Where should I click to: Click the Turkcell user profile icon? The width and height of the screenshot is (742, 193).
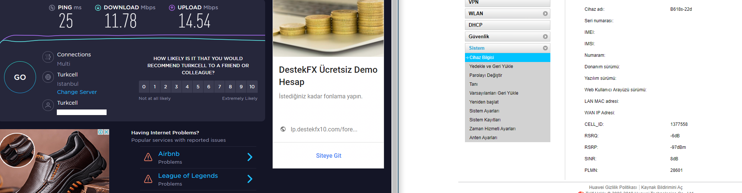pos(48,105)
